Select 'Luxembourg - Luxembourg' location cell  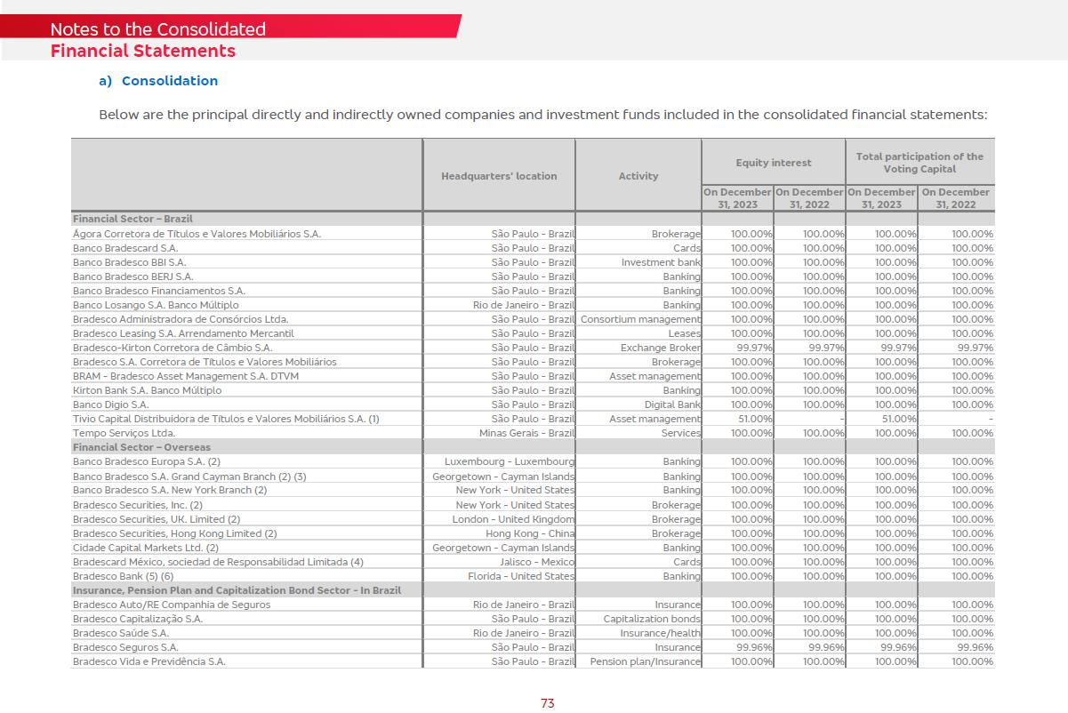point(510,461)
